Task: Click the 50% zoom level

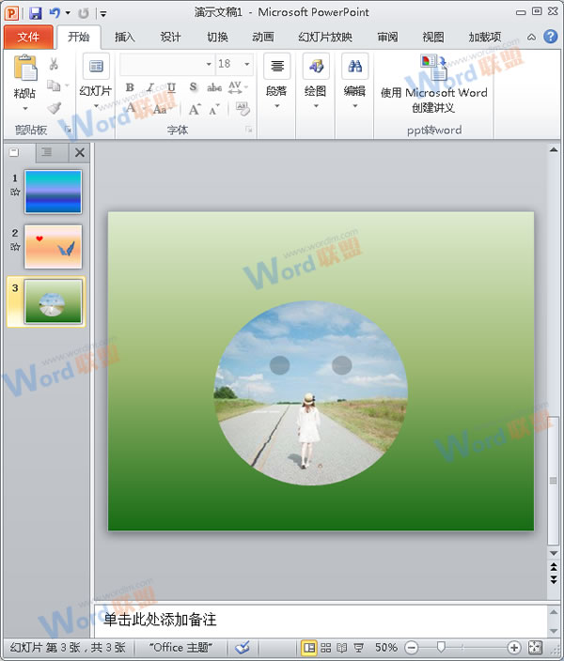Action: [x=385, y=648]
